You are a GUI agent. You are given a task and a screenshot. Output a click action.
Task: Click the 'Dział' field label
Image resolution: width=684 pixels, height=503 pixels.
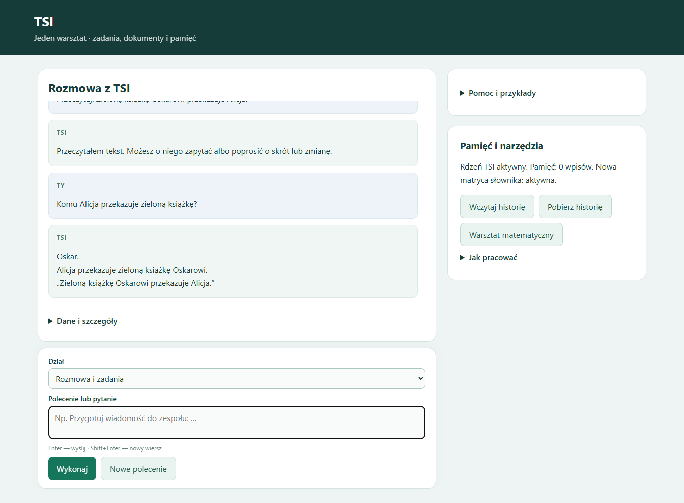click(56, 361)
